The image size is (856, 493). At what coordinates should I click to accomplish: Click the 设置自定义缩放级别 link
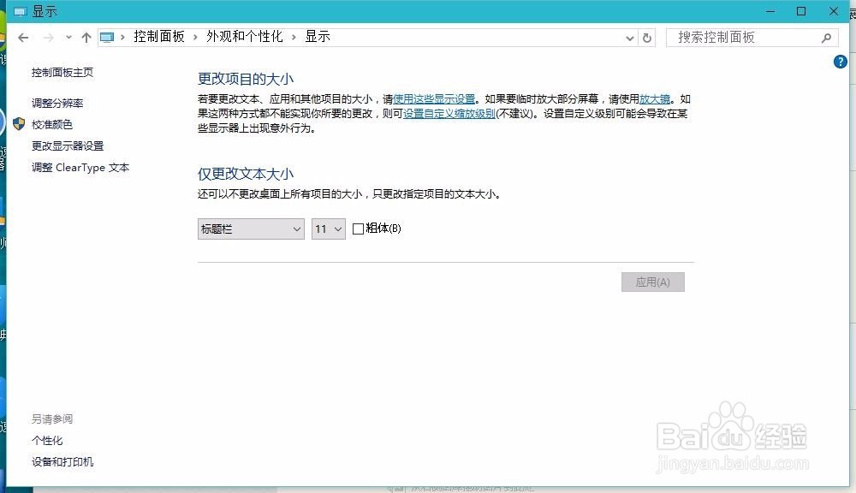449,114
